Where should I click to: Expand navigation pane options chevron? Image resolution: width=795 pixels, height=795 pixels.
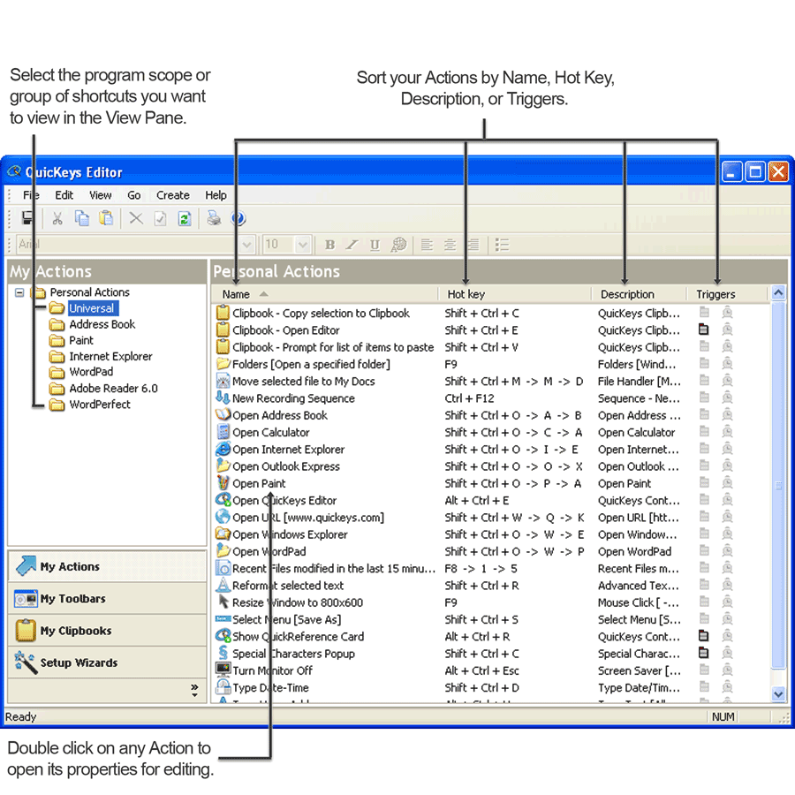(194, 690)
